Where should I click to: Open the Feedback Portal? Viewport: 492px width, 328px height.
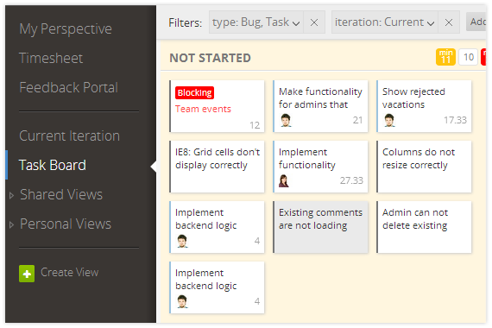point(69,87)
